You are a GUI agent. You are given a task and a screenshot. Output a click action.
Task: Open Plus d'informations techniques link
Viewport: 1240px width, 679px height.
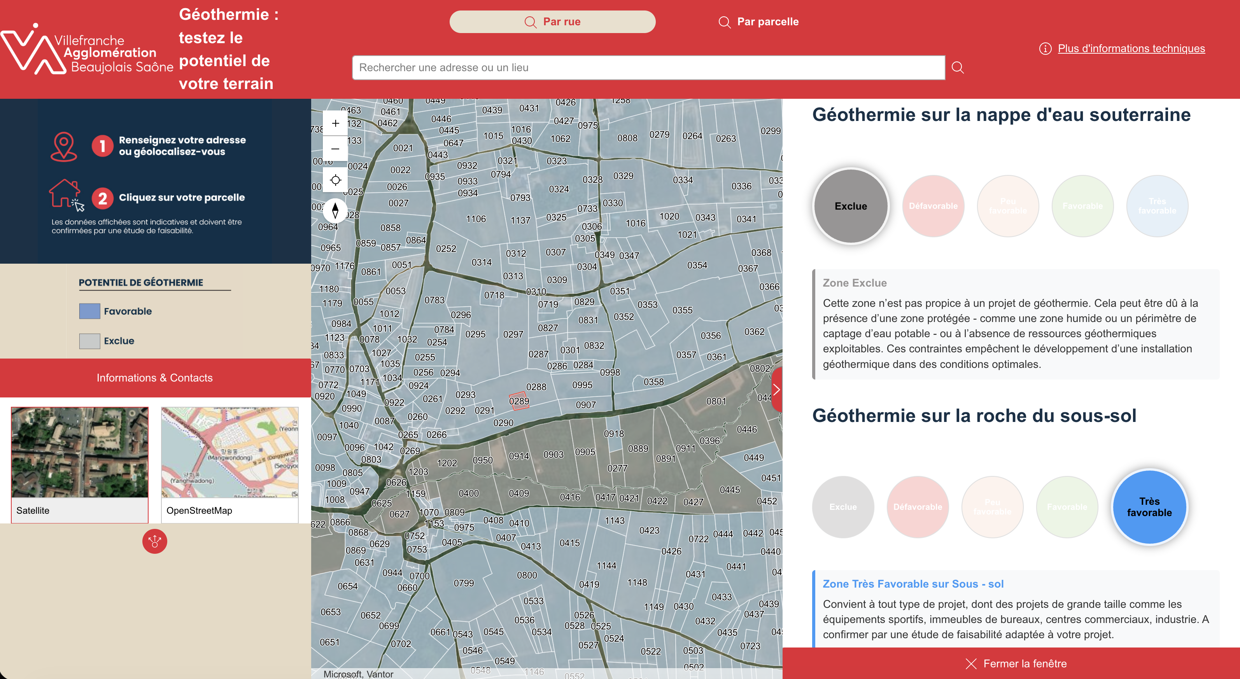(x=1131, y=49)
